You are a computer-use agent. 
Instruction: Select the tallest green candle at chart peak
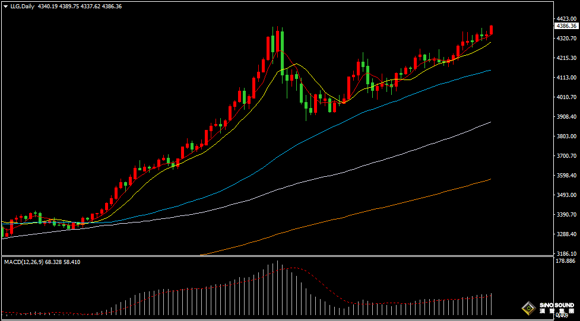(x=282, y=50)
